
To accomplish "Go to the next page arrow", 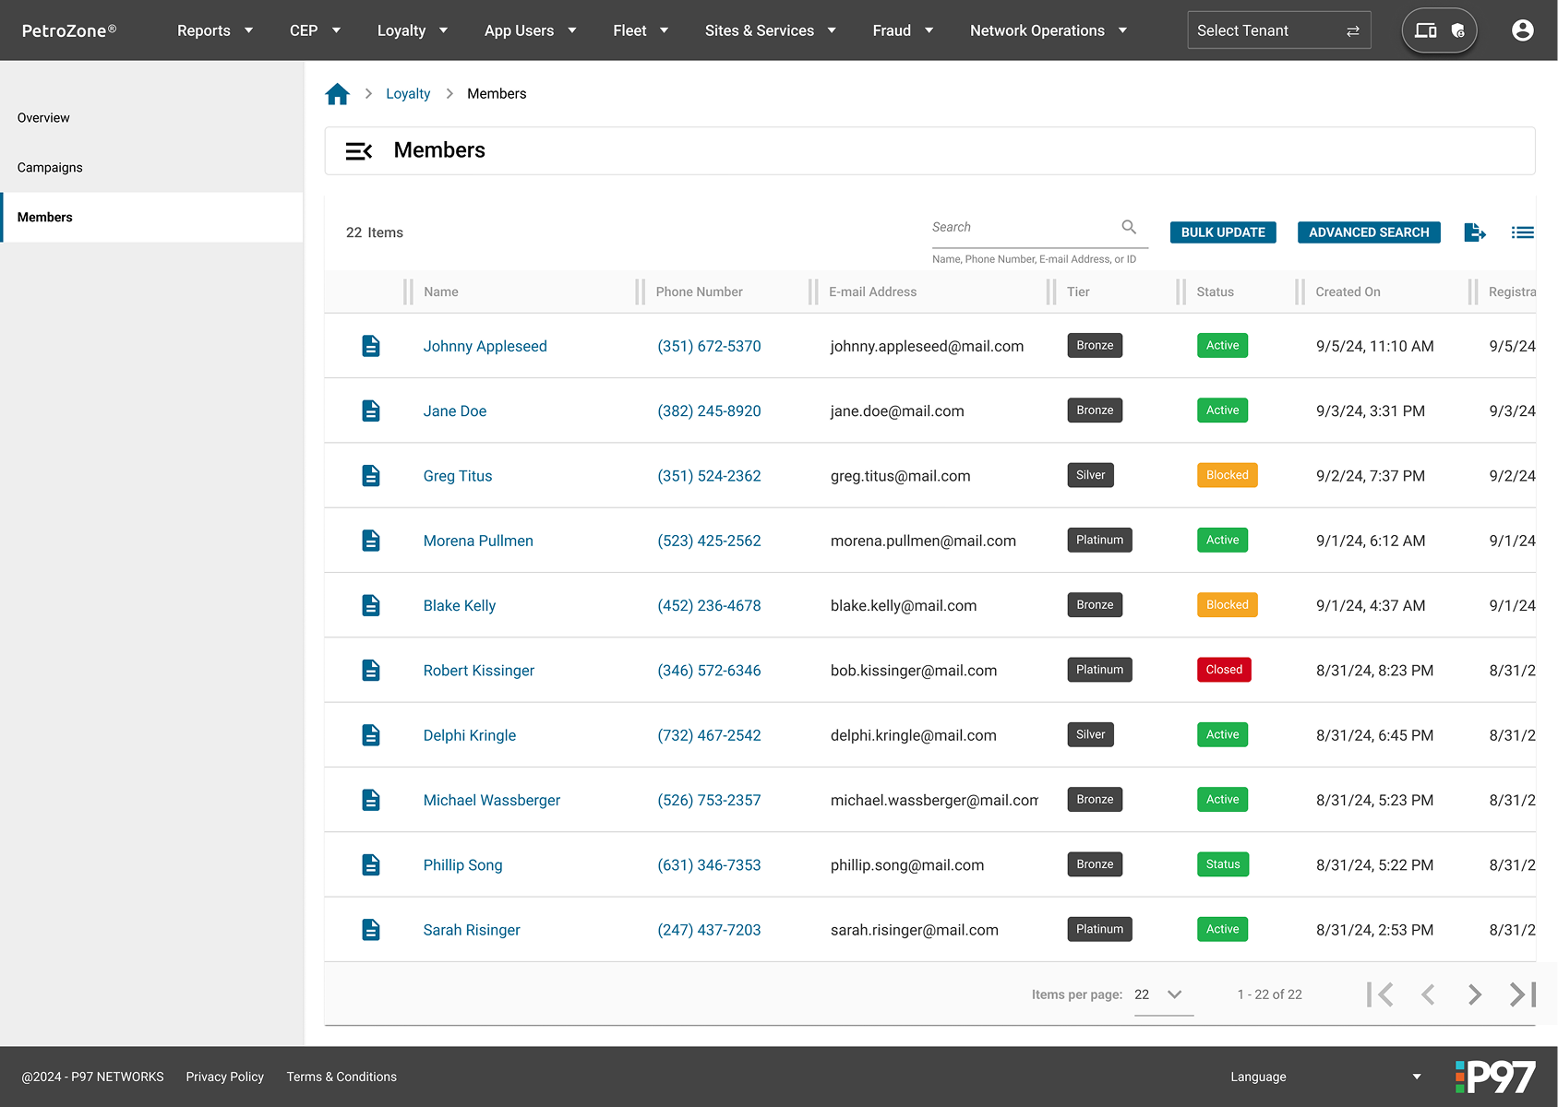I will (1474, 994).
